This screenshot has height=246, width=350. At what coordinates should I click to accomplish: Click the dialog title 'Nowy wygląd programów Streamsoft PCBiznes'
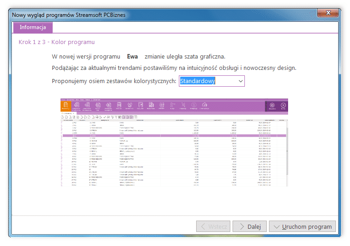click(69, 15)
